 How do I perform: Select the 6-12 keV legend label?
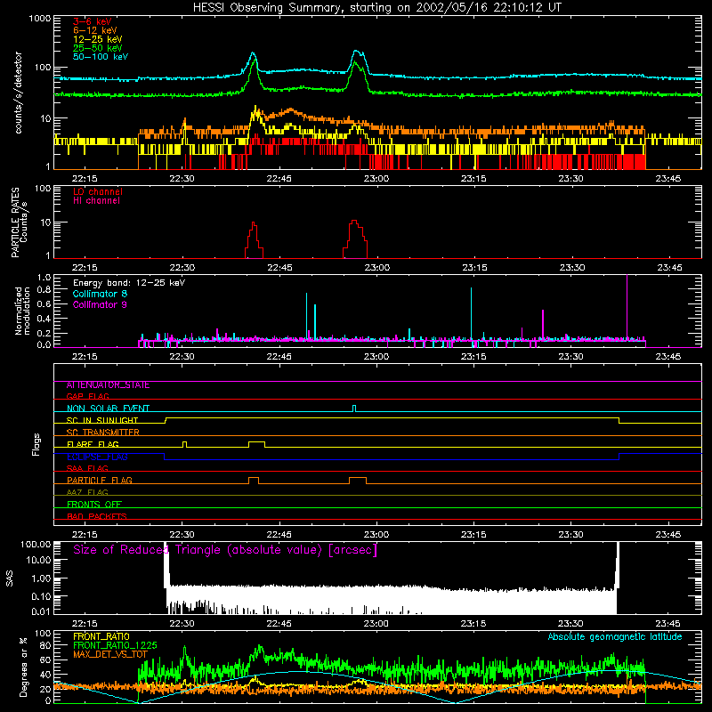[95, 30]
